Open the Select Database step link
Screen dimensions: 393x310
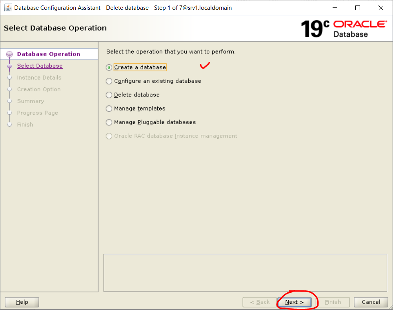click(40, 66)
